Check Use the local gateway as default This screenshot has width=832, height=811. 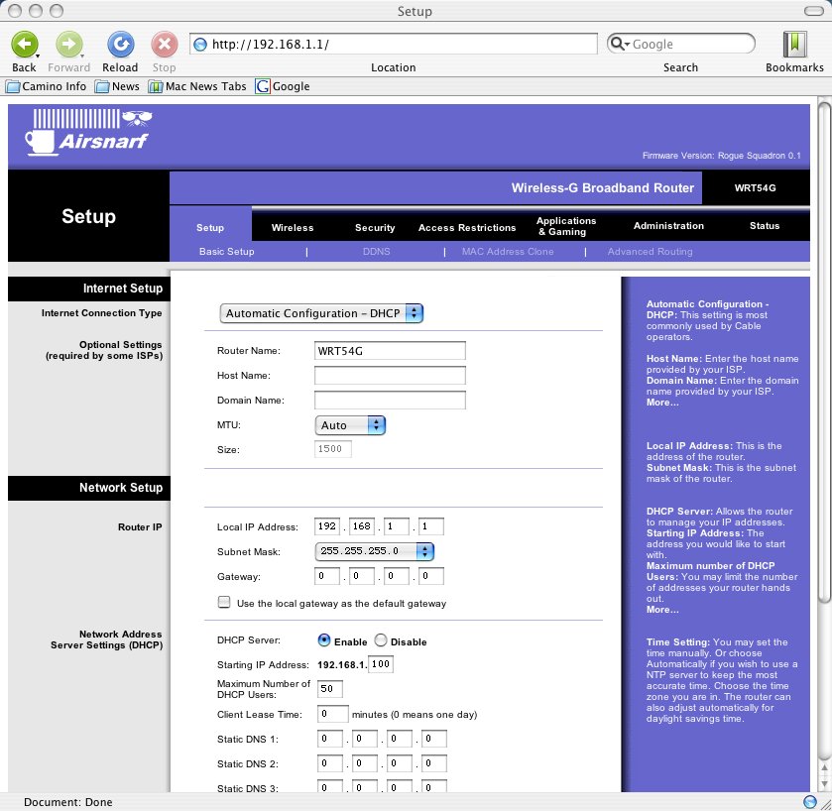click(x=224, y=603)
